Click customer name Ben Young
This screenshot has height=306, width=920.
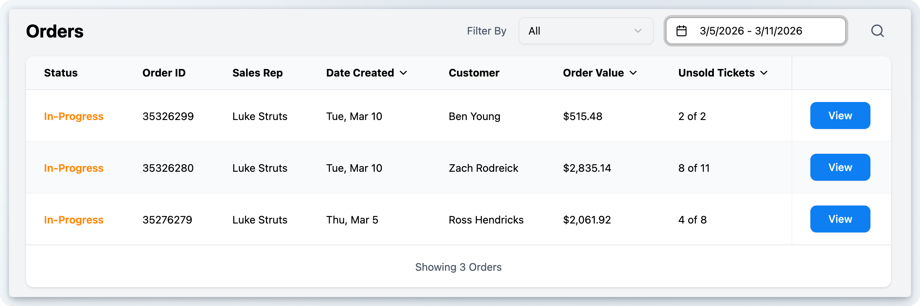[475, 116]
